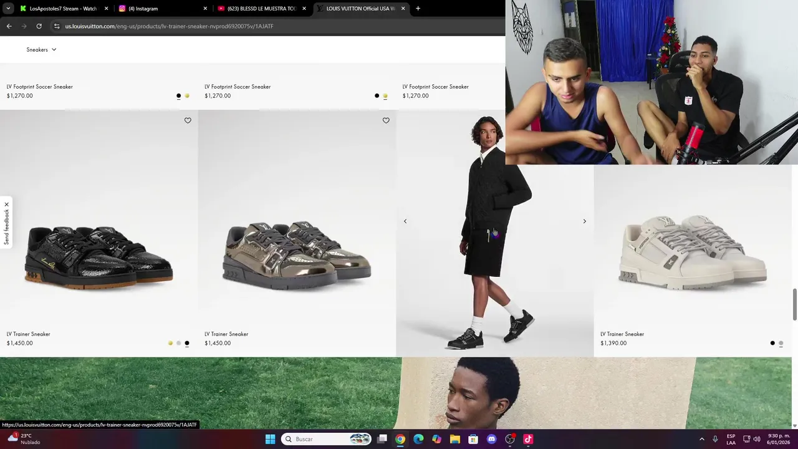Click the browser address bar URL
798x449 pixels.
pos(169,26)
